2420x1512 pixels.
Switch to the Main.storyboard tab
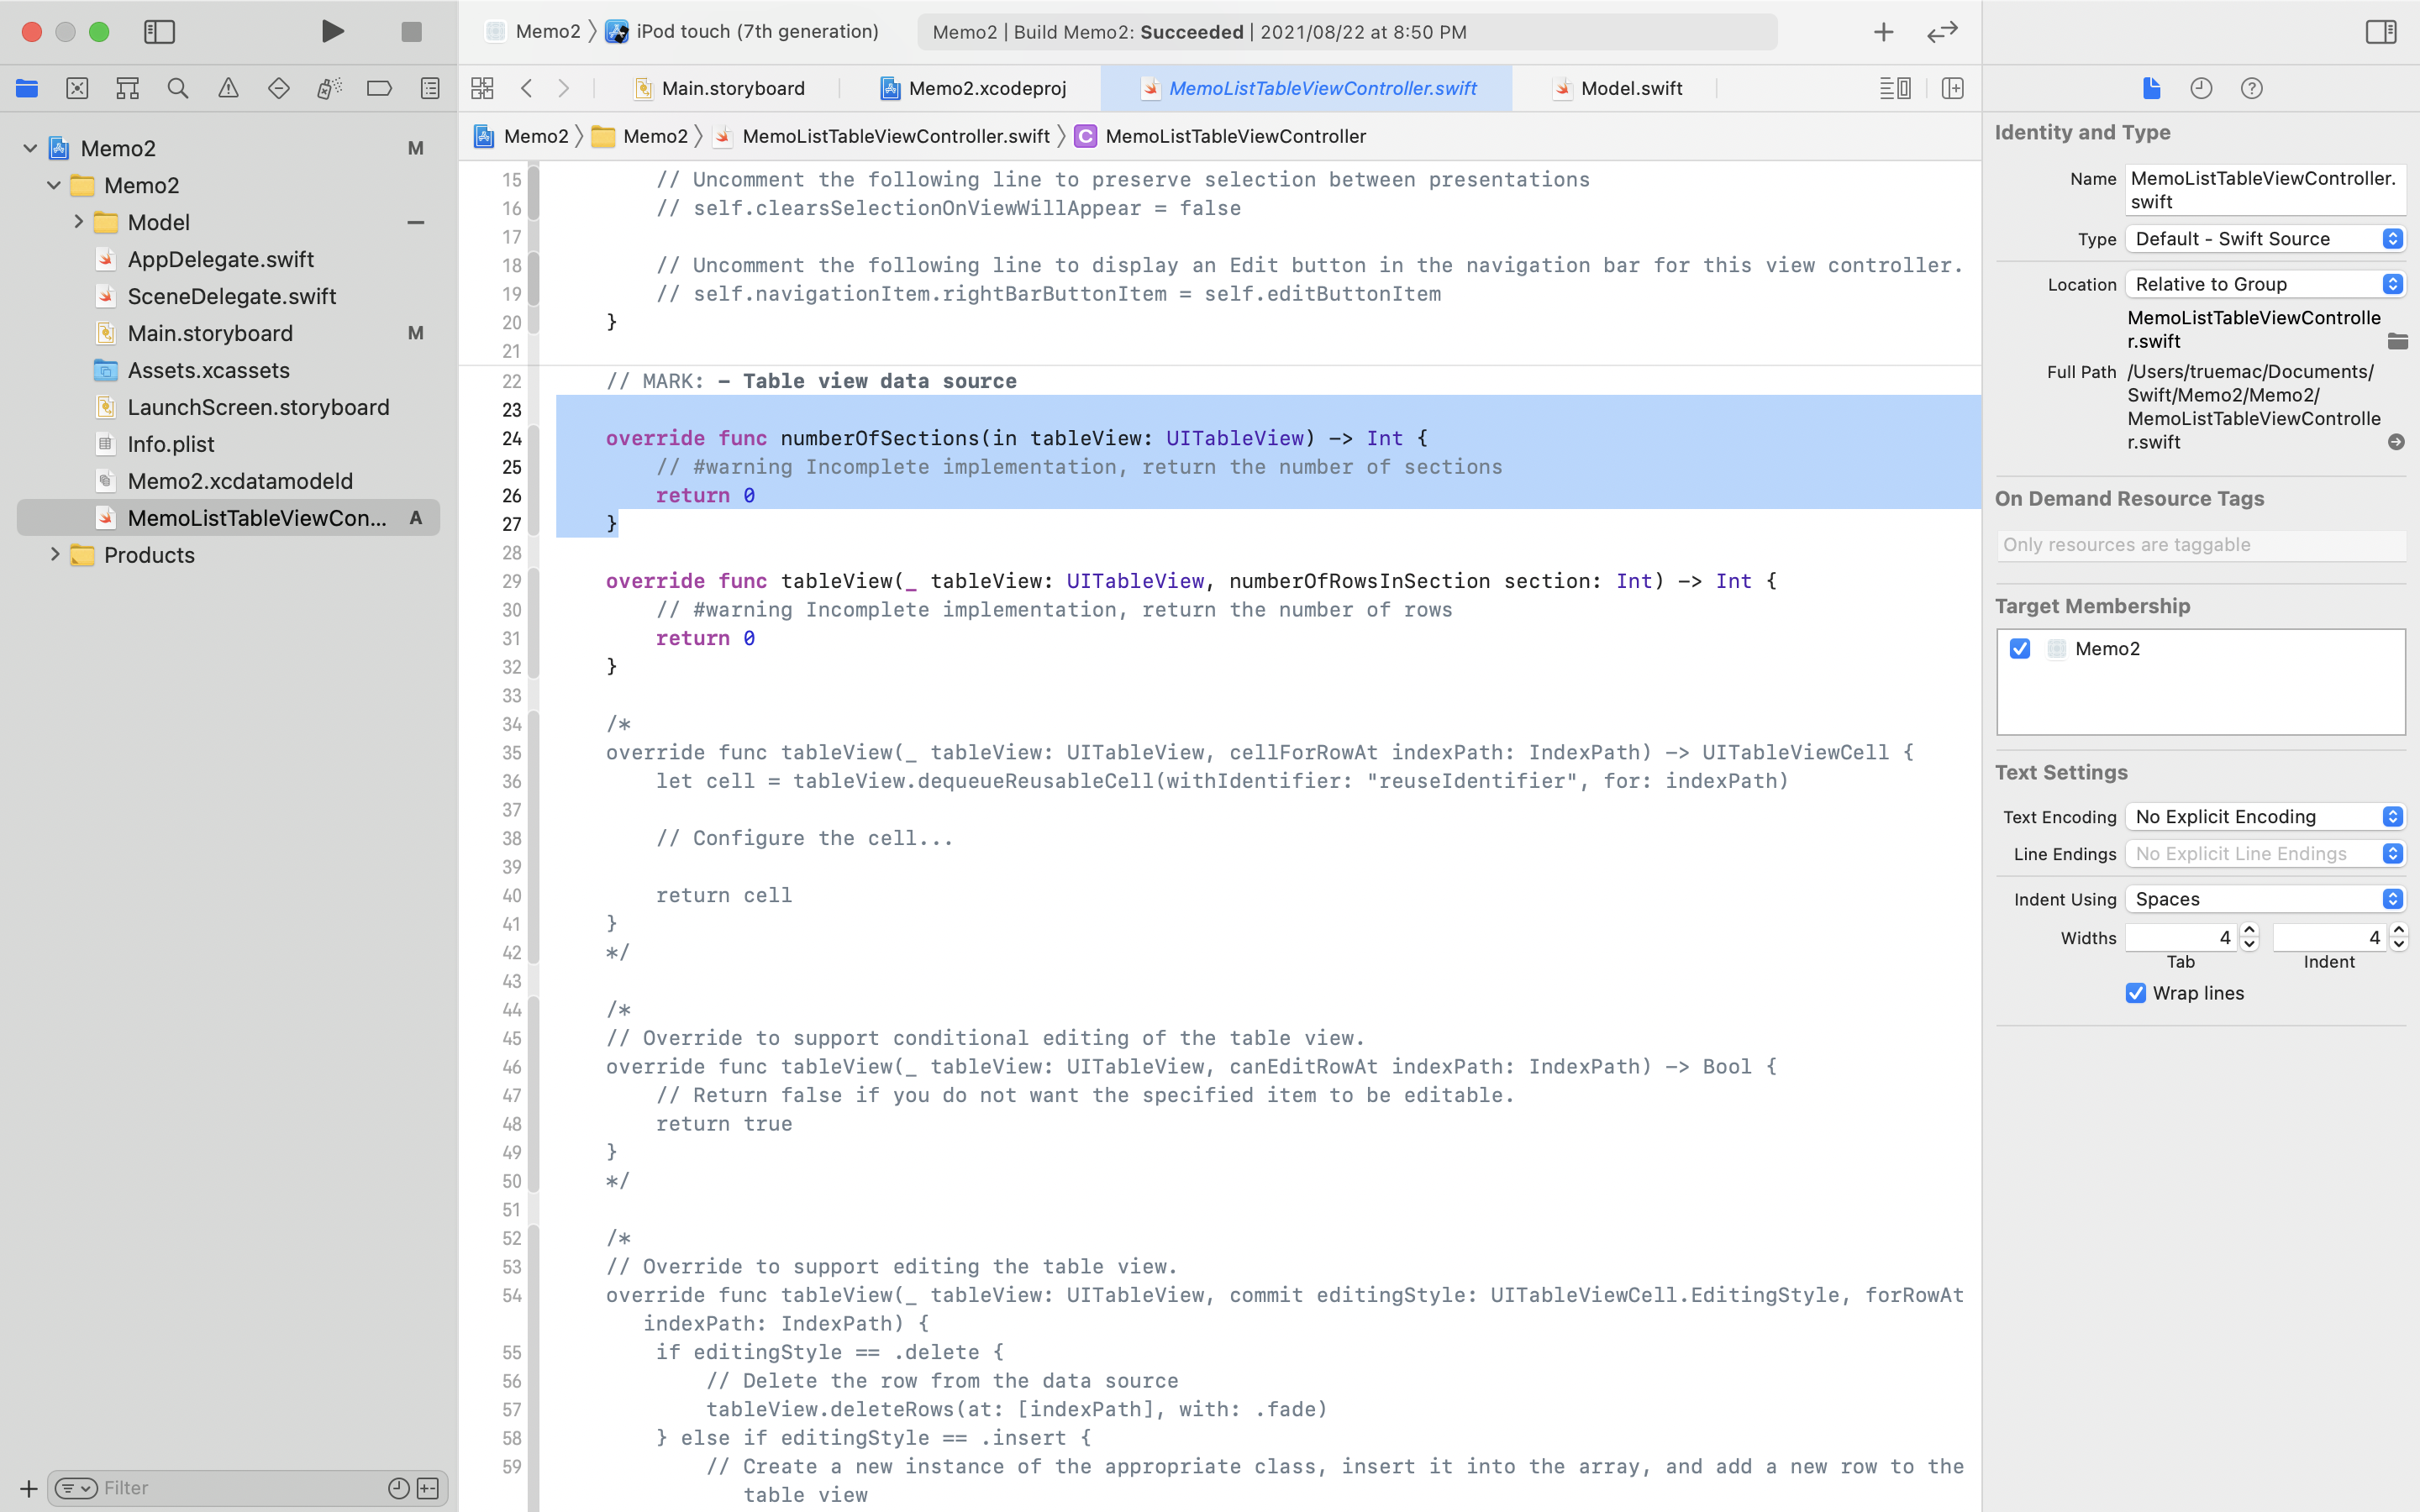tap(732, 88)
